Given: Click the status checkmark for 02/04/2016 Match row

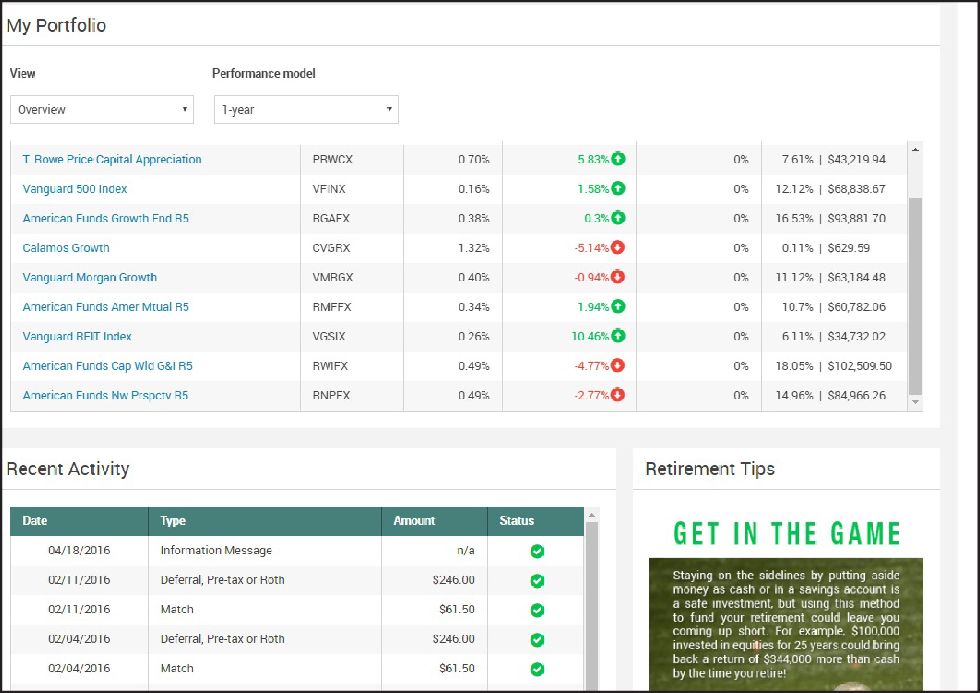Looking at the screenshot, I should click(537, 669).
